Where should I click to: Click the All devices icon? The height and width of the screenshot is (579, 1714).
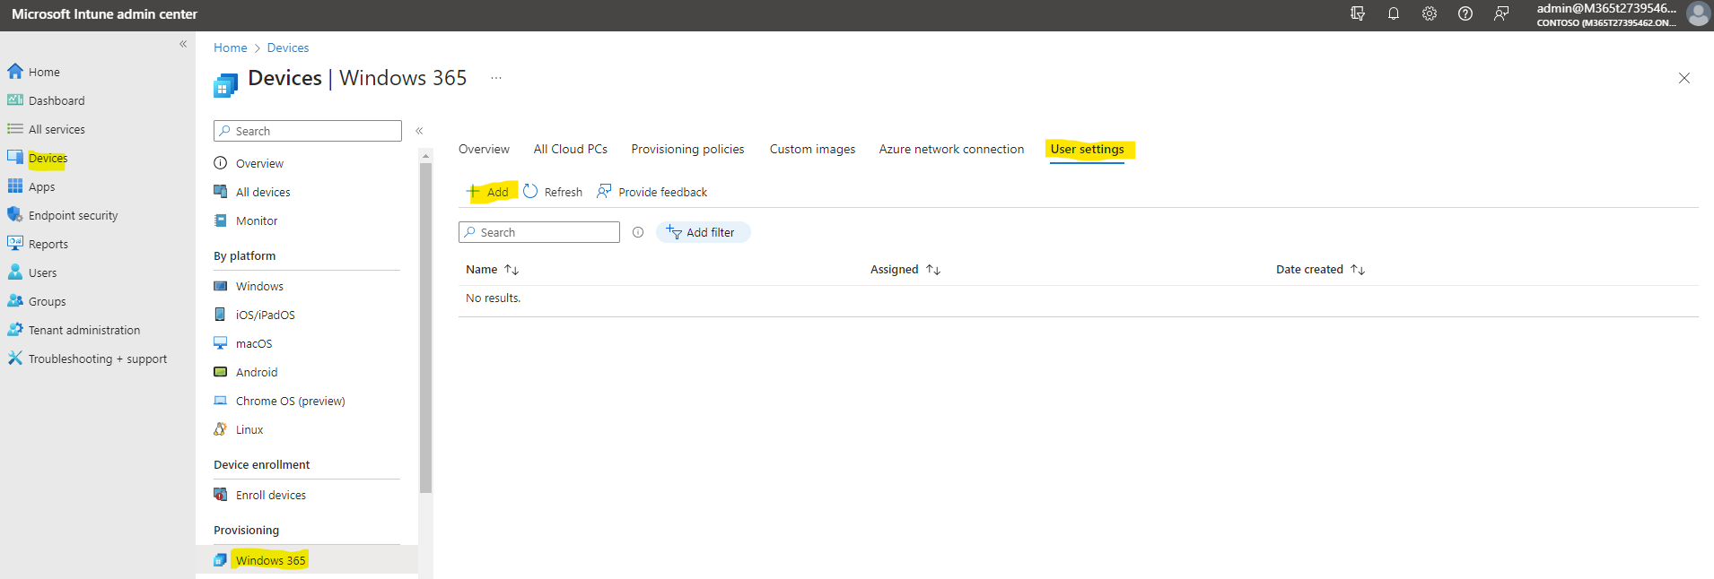[x=221, y=192]
